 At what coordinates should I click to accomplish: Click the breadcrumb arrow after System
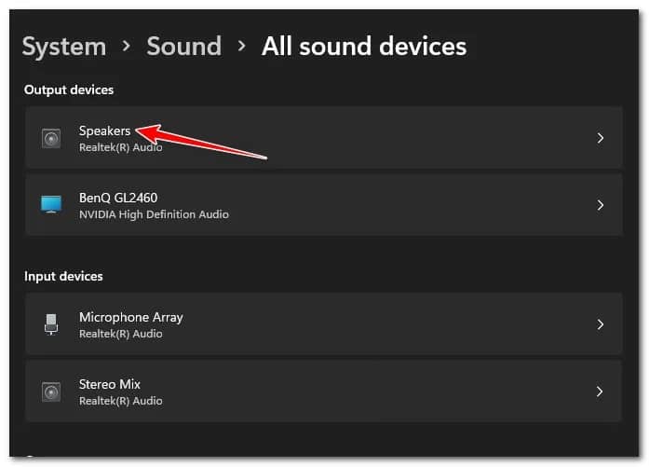tap(126, 47)
